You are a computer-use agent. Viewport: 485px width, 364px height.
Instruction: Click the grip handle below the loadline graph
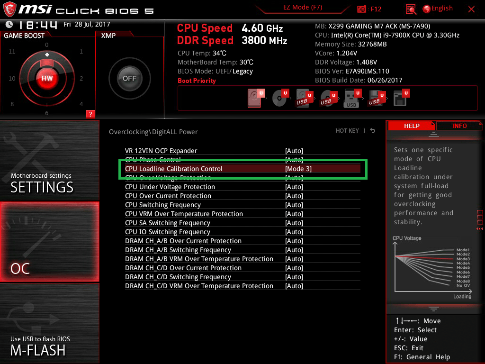[x=434, y=309]
